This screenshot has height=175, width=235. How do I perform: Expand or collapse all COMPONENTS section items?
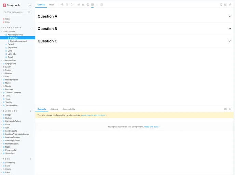coord(31,28)
